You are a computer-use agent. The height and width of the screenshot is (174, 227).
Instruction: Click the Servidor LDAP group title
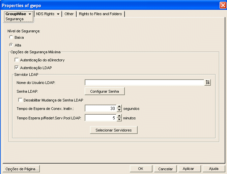26,75
